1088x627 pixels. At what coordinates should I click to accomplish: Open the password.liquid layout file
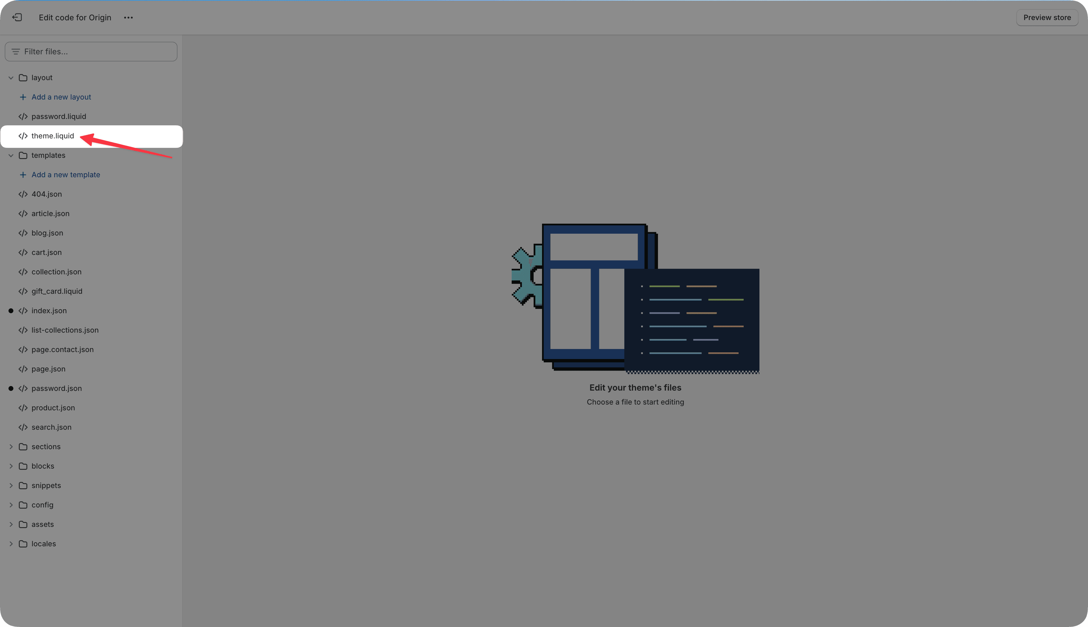(x=59, y=116)
